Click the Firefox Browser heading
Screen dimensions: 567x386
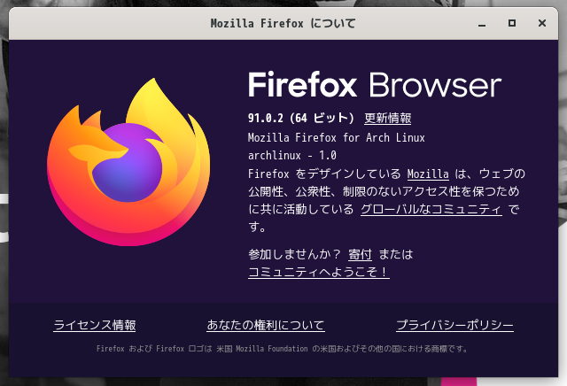375,85
